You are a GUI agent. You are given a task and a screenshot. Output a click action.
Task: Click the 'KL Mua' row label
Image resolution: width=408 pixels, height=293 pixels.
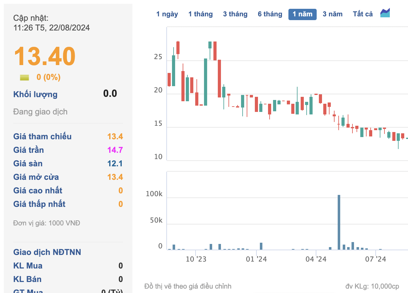28,266
